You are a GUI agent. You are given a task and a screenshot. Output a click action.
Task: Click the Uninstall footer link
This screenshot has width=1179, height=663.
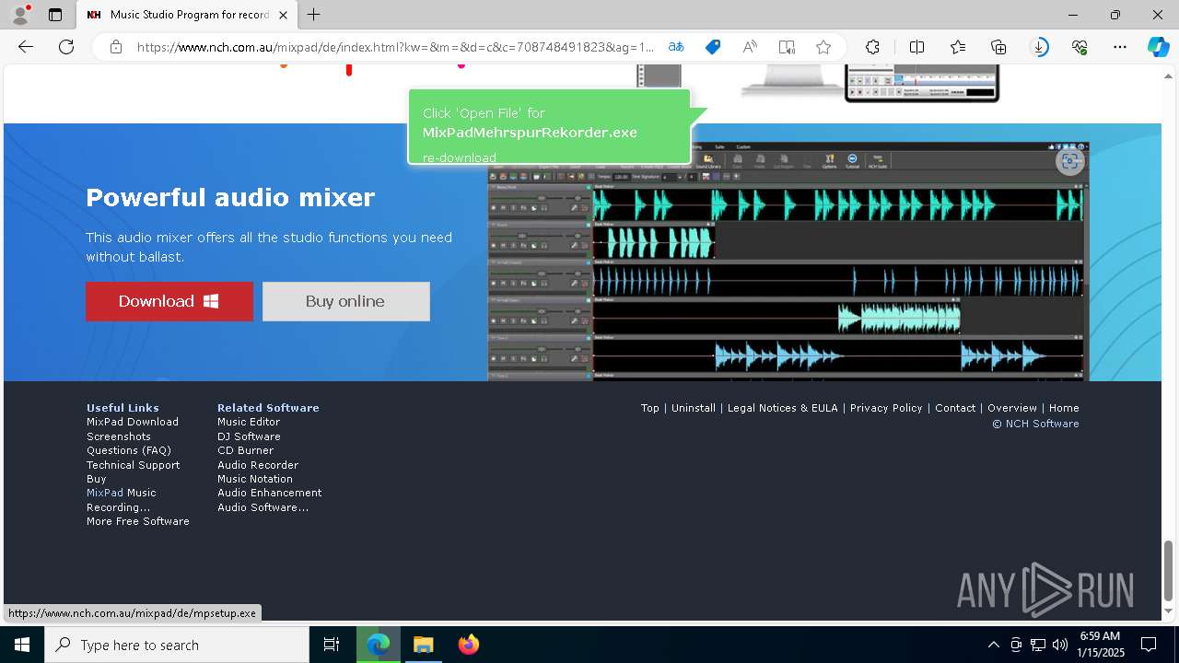tap(694, 408)
